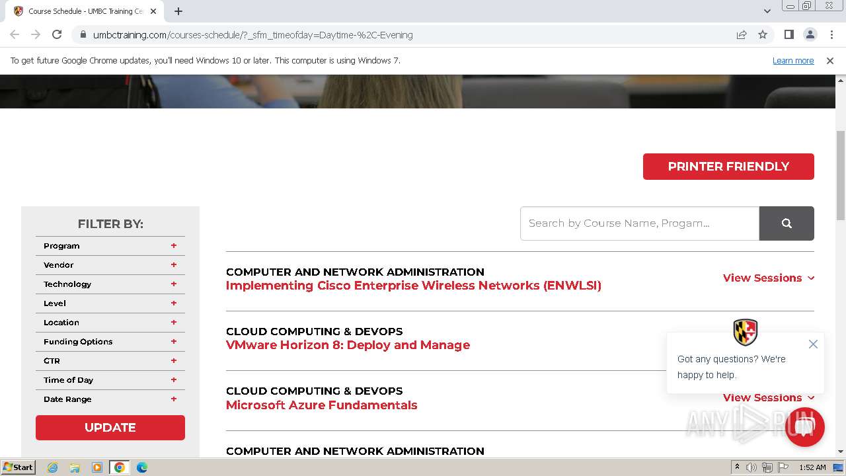The height and width of the screenshot is (476, 846).
Task: Open the red chat widget button
Action: tap(804, 427)
